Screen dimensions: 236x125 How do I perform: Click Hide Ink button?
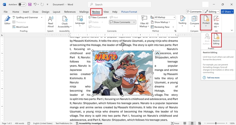[x=216, y=22]
